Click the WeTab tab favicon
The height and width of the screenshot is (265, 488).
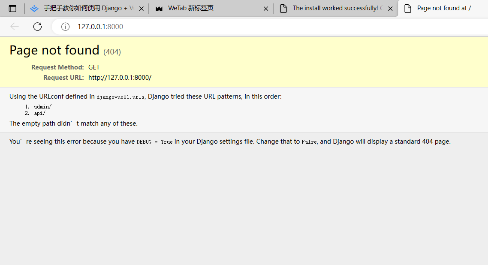(x=159, y=9)
